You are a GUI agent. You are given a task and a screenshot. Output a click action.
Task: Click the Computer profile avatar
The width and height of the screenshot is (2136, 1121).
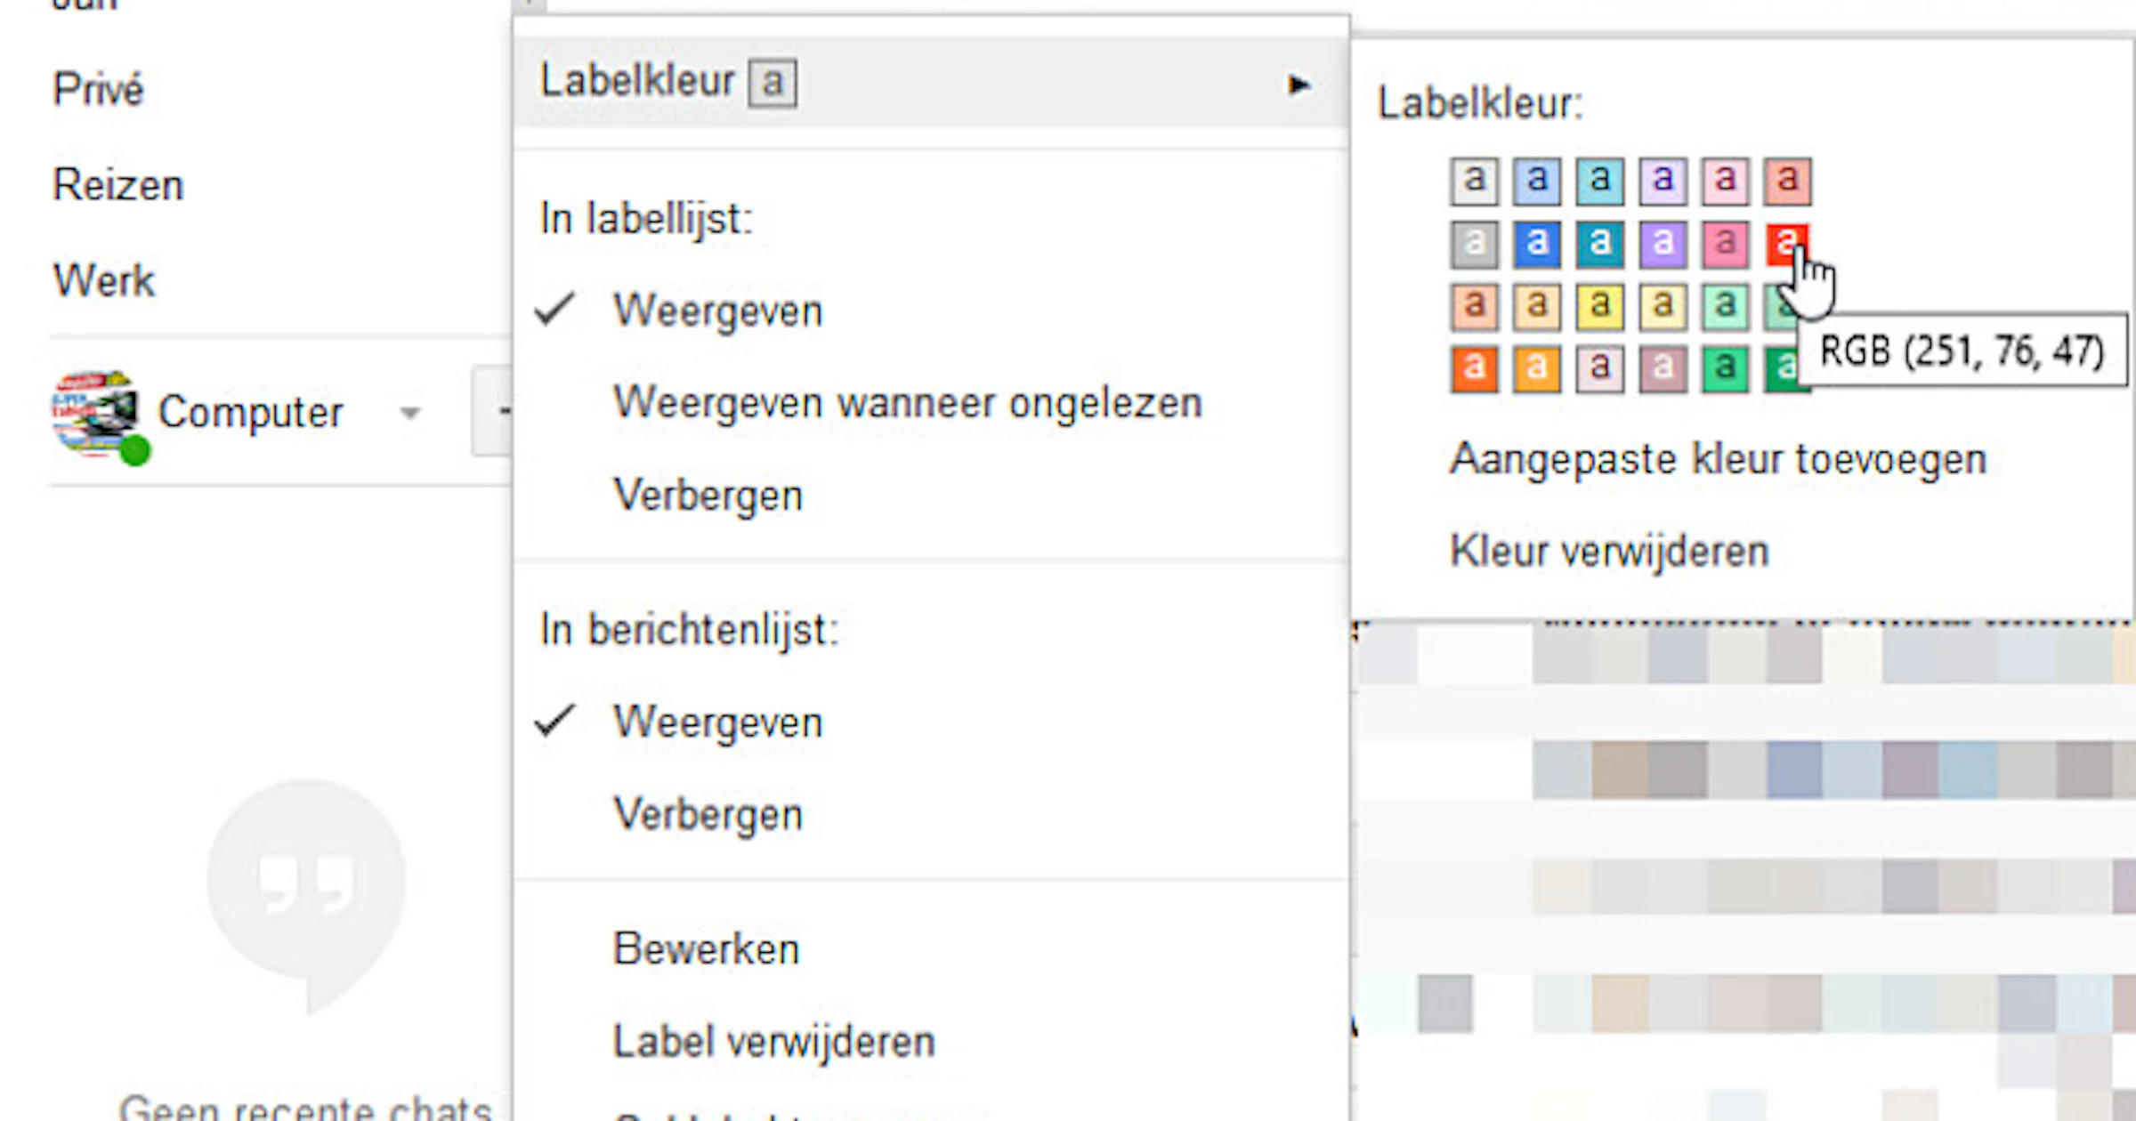click(x=96, y=412)
